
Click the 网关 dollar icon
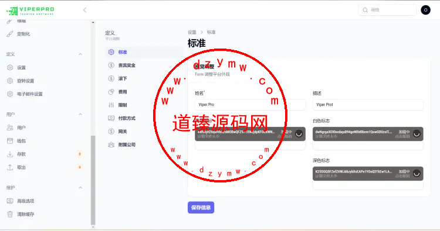(111, 132)
